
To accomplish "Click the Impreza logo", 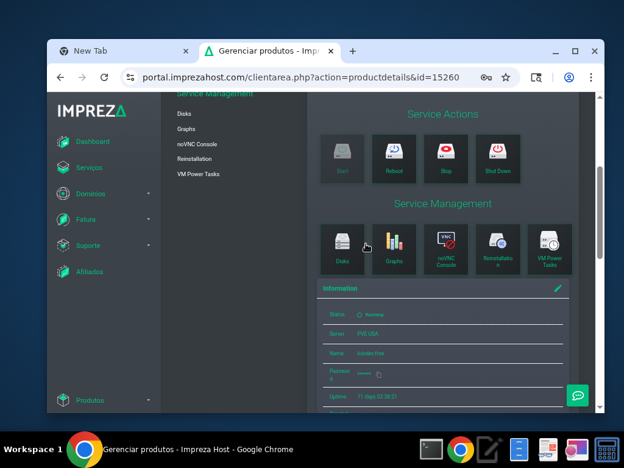I will [92, 111].
